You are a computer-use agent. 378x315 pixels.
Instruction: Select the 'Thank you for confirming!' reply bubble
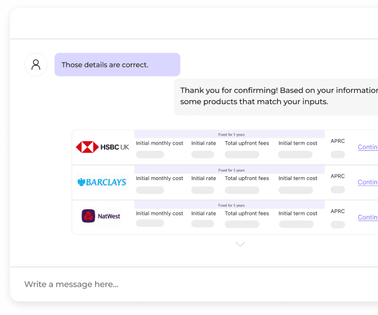(x=276, y=97)
